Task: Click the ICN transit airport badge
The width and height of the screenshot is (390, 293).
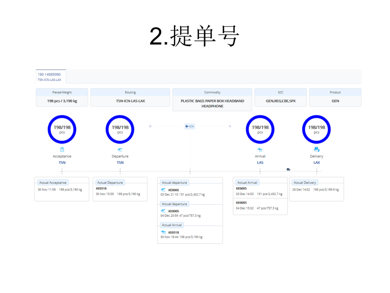Action: pos(190,126)
